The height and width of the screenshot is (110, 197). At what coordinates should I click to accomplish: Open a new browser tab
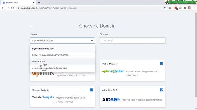(x=39, y=2)
